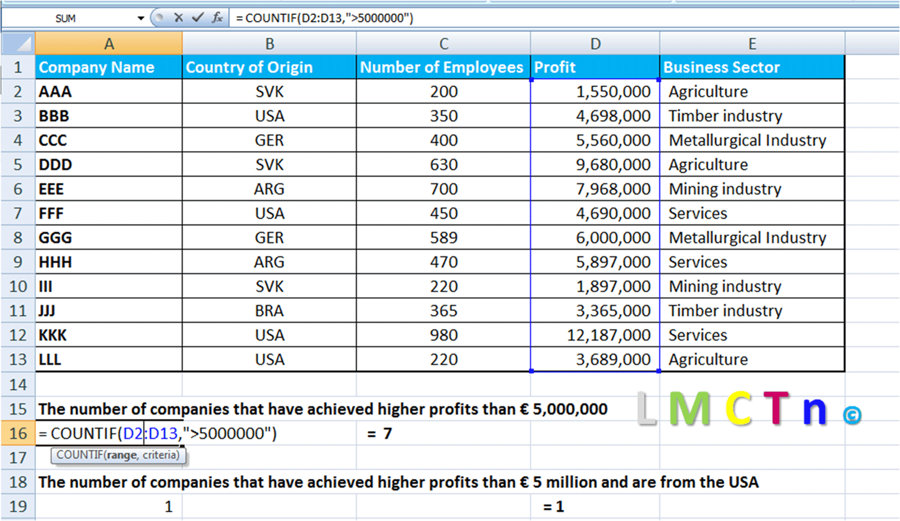The height and width of the screenshot is (521, 900).
Task: Select row 16 header
Action: 18,433
